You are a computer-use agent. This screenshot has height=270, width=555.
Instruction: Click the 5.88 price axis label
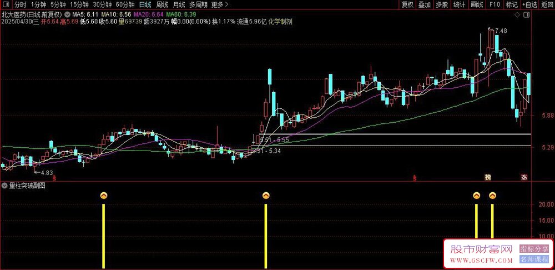[548, 116]
